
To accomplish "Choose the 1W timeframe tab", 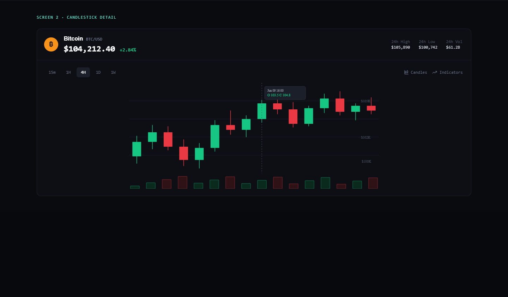I will click(113, 72).
